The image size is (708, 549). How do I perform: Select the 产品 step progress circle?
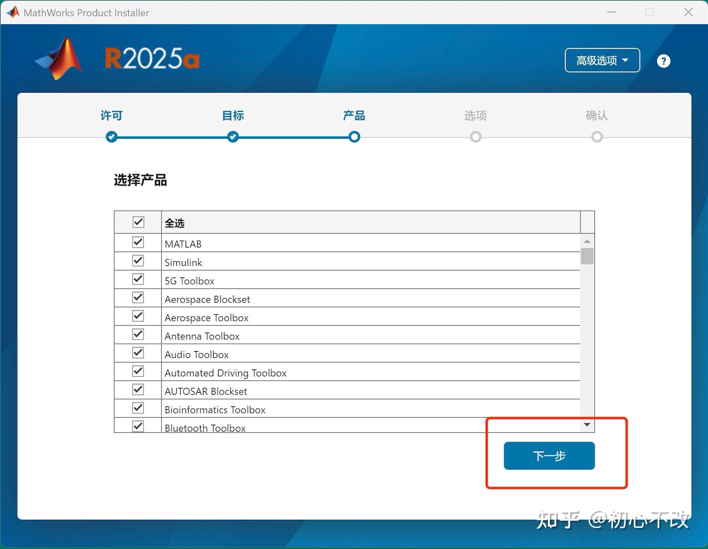click(x=354, y=137)
